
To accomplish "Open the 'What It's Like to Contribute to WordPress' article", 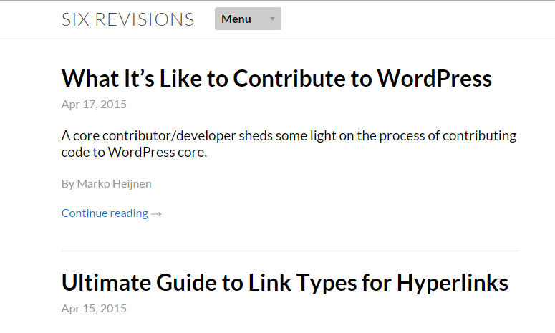I will pyautogui.click(x=276, y=78).
